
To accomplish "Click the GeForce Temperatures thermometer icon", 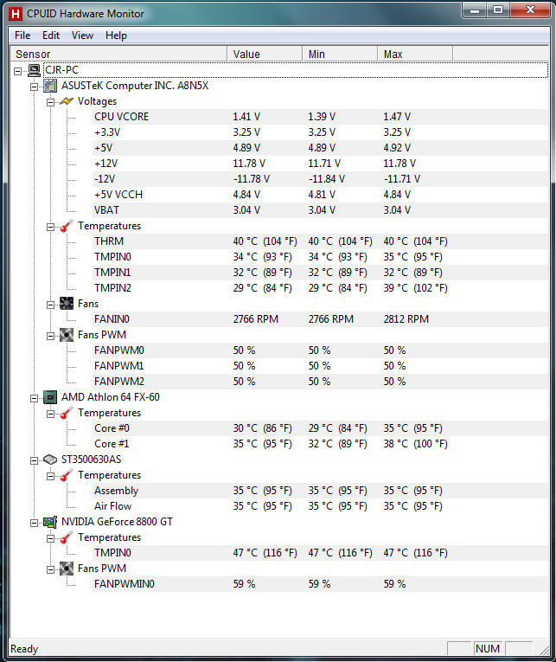I will [x=67, y=537].
